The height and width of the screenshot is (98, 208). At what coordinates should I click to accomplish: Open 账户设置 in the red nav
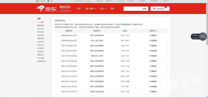pos(89,9)
